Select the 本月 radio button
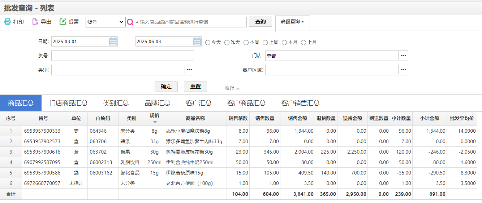Image resolution: width=482 pixels, height=203 pixels. click(x=284, y=43)
